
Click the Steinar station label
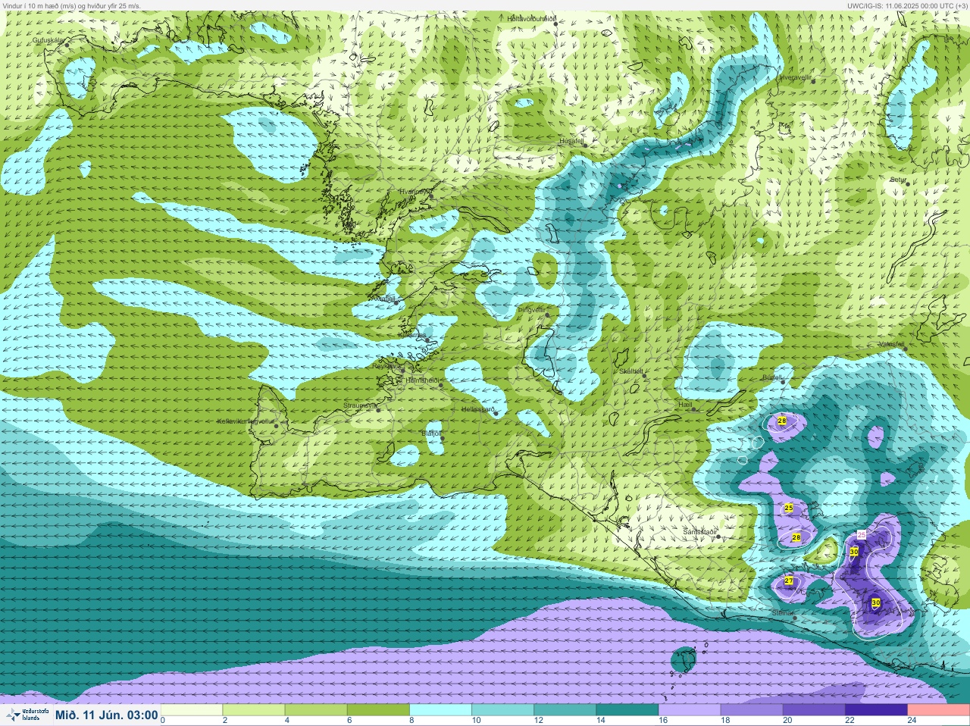[x=782, y=612]
